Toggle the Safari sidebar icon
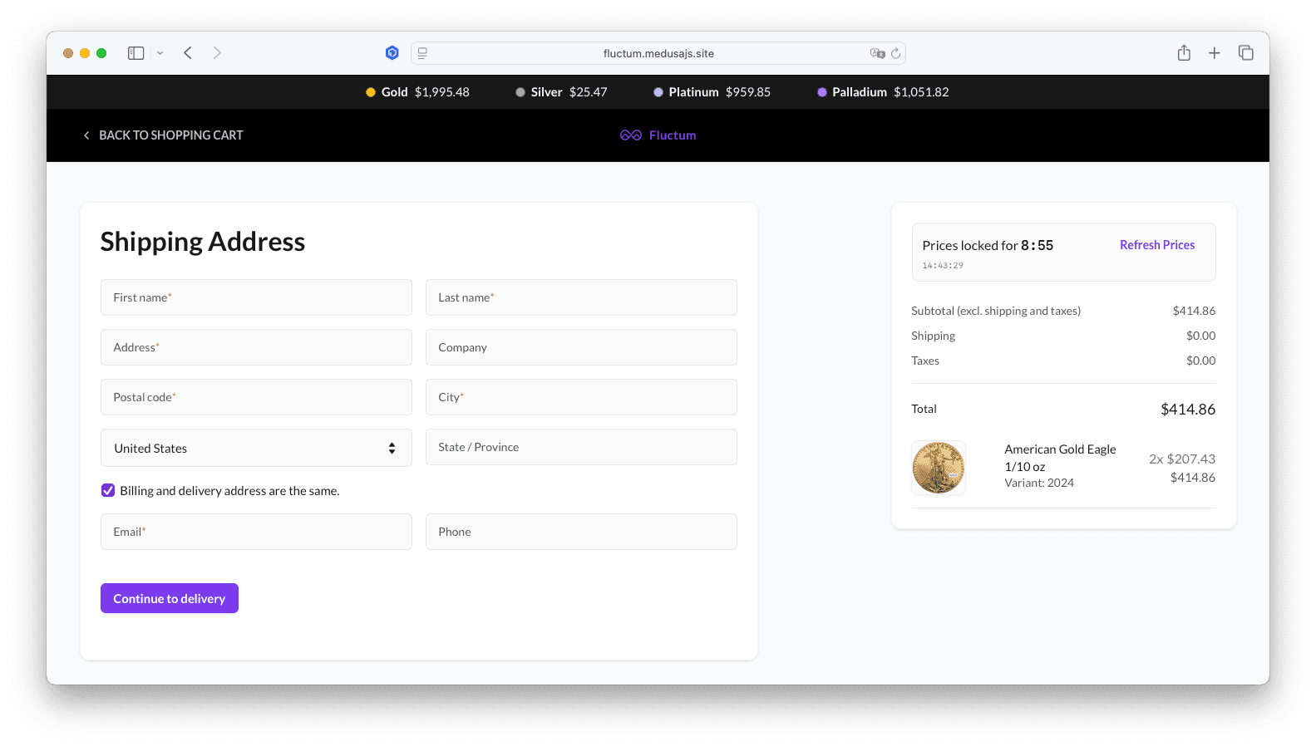 click(136, 53)
